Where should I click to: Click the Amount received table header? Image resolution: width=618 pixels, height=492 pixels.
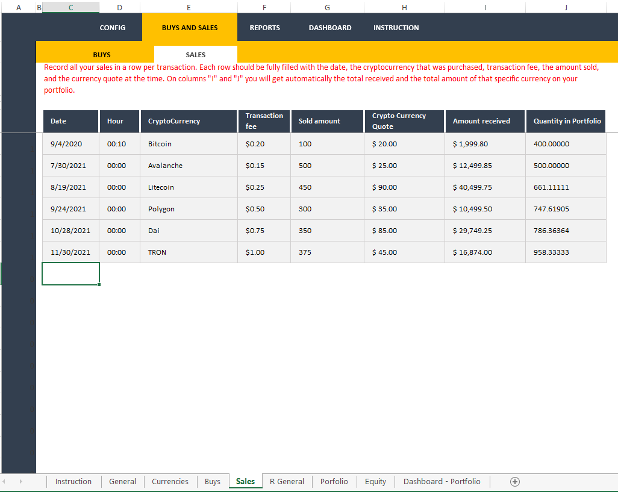[x=485, y=121]
